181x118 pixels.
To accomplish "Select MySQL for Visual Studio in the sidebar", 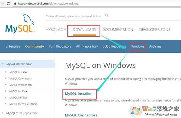I will tap(24, 104).
